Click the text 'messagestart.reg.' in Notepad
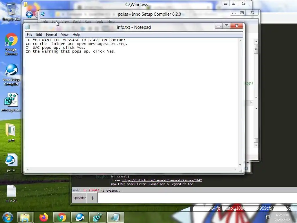This screenshot has height=223, width=297. 108,44
